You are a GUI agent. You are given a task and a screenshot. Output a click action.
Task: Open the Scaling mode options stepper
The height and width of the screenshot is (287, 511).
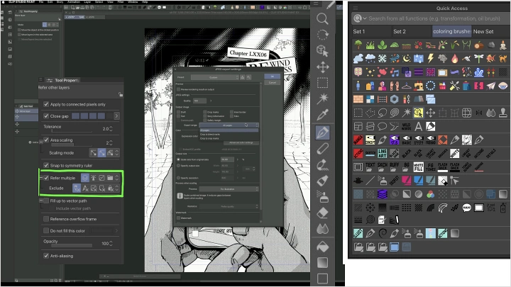117,152
